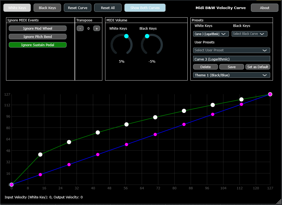Click the 'MIDI Volume' heading

(117, 20)
